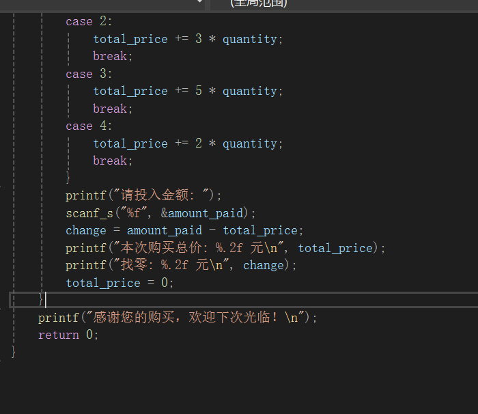Place cursor on the 'case 4:' label

pos(89,126)
